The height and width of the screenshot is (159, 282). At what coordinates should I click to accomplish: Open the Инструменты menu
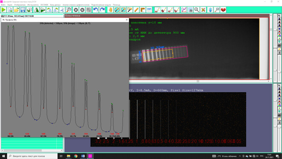coord(33,5)
